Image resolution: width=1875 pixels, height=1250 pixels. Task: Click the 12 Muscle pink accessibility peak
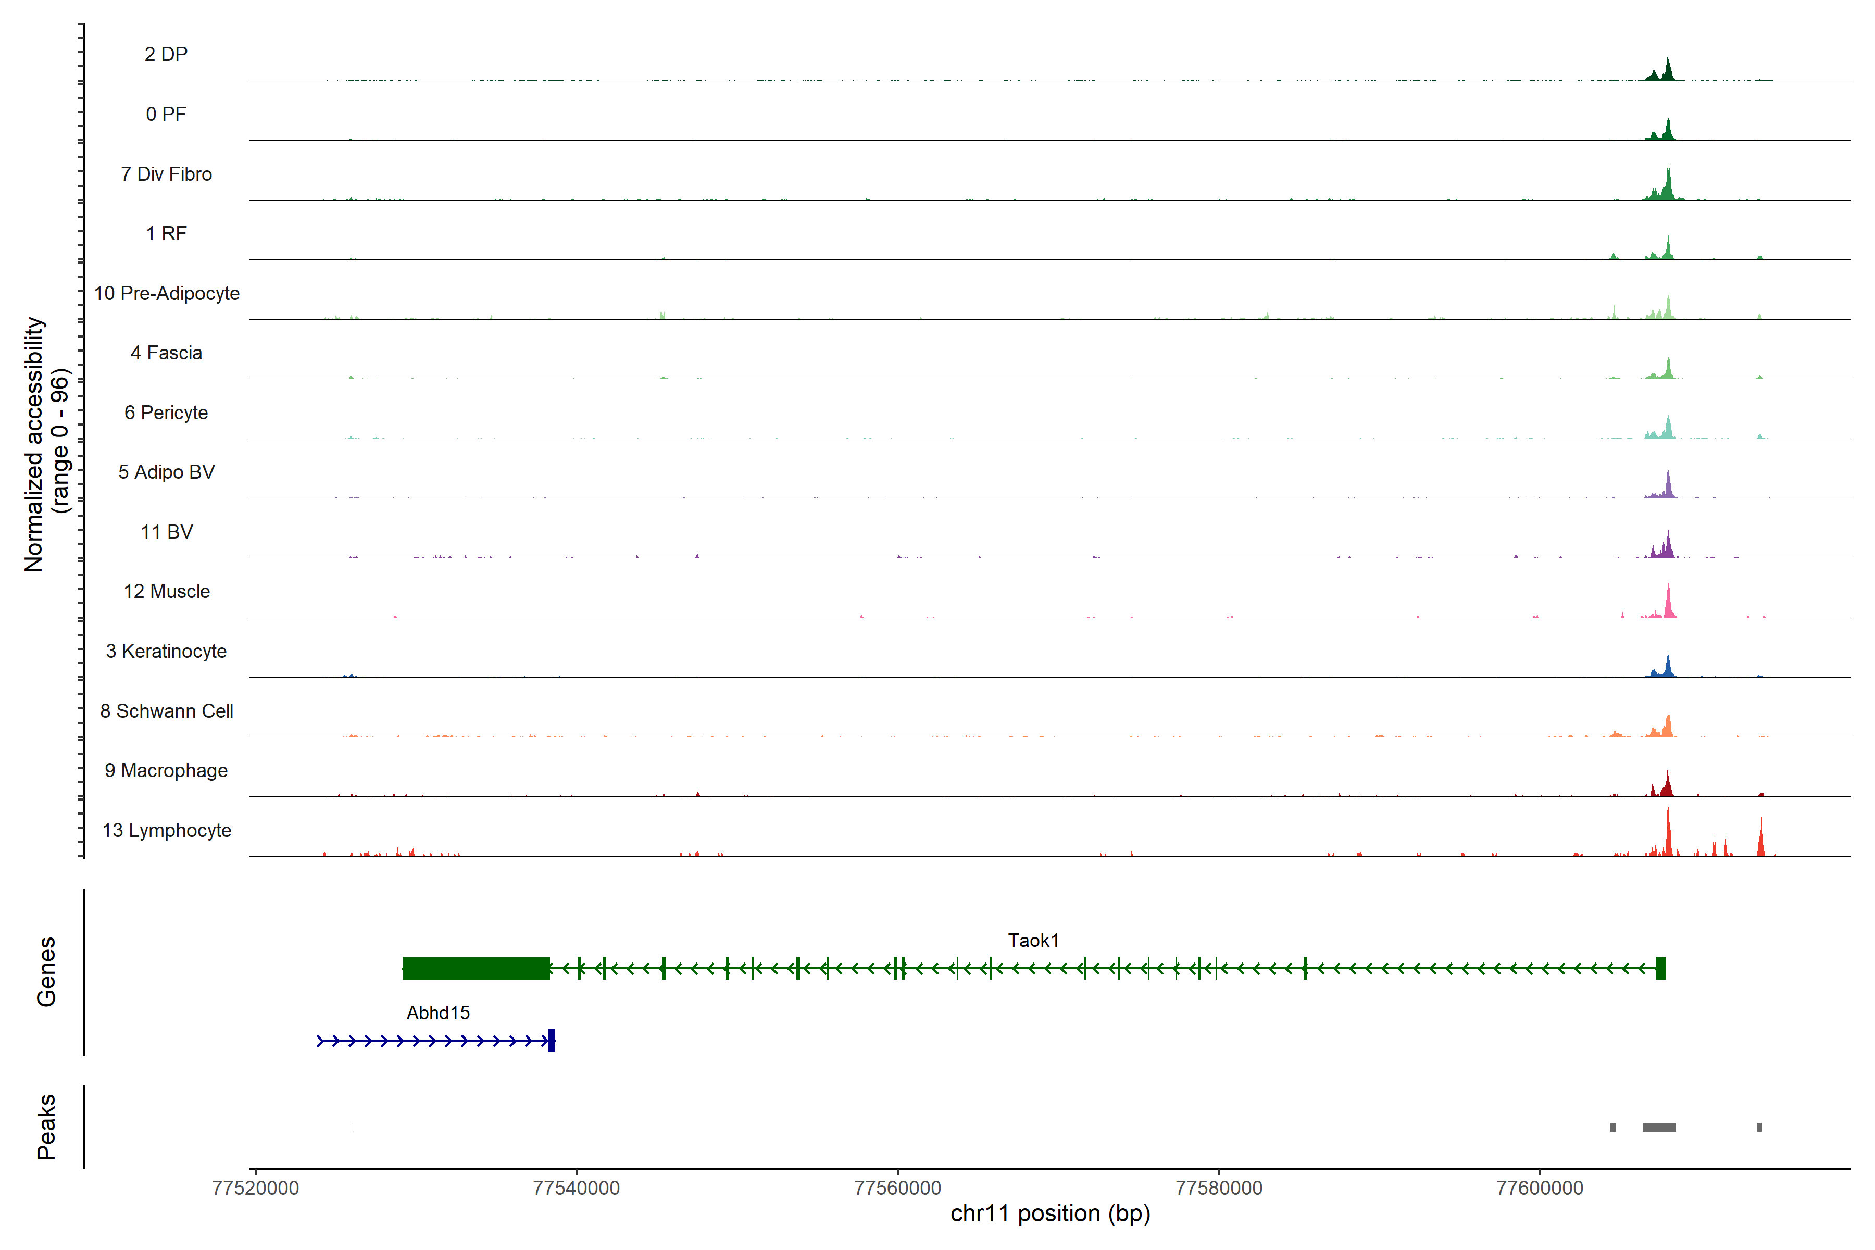[1668, 604]
